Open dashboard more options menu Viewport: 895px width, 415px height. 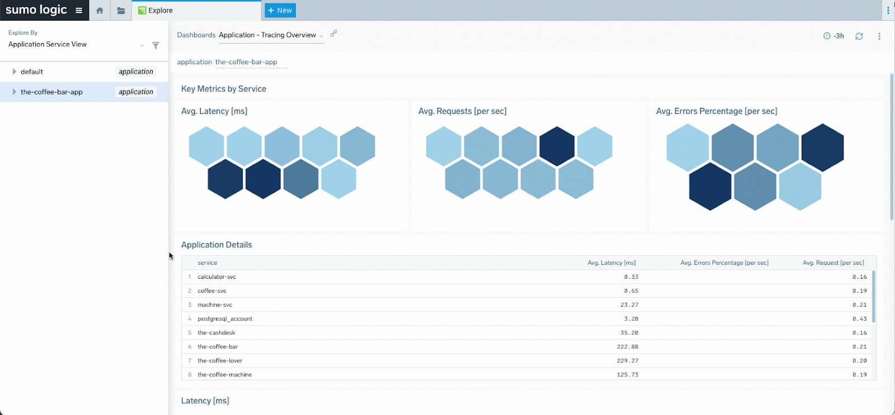pyautogui.click(x=879, y=36)
